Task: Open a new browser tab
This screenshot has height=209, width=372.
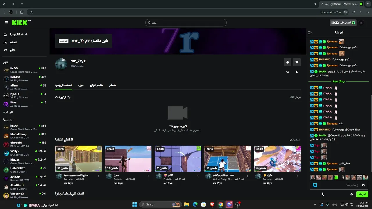Action: click(315, 4)
